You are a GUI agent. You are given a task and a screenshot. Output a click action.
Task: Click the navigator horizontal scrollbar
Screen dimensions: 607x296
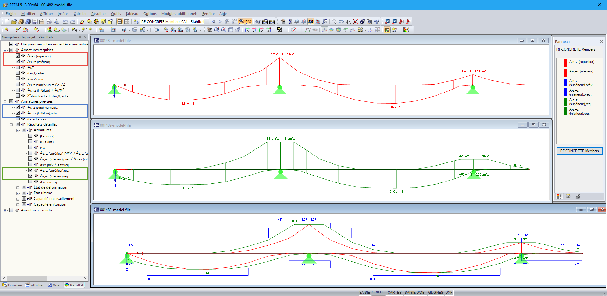[45, 278]
